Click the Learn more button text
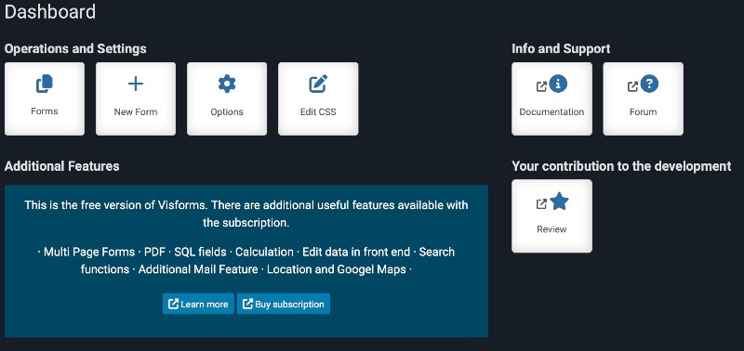 [x=205, y=304]
